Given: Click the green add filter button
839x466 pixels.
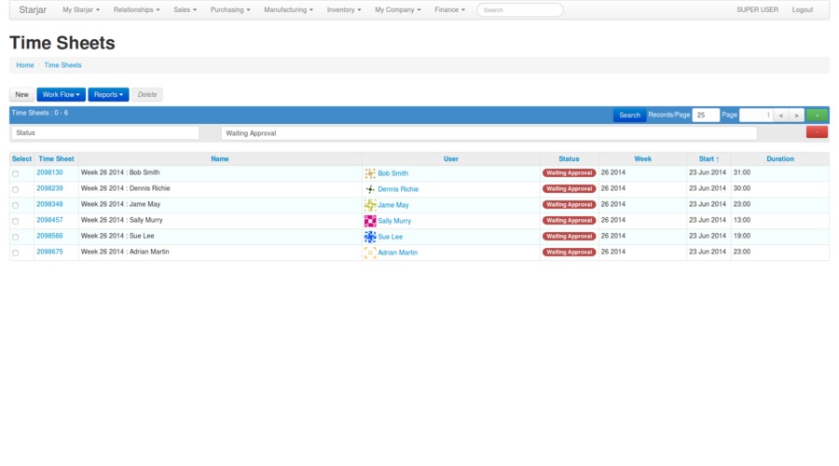Looking at the screenshot, I should (817, 116).
